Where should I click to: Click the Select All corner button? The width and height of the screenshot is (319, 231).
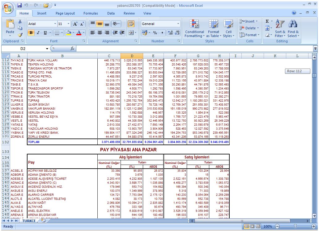(6, 56)
